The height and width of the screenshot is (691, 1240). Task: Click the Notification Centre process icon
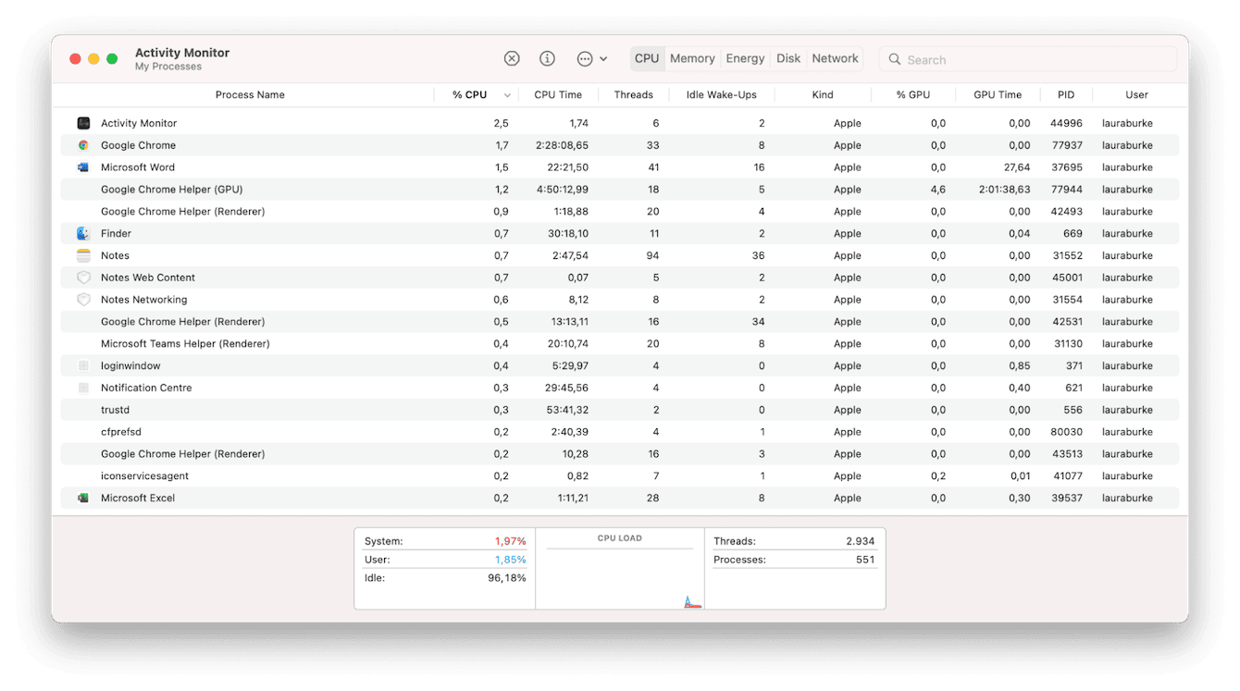click(x=83, y=388)
